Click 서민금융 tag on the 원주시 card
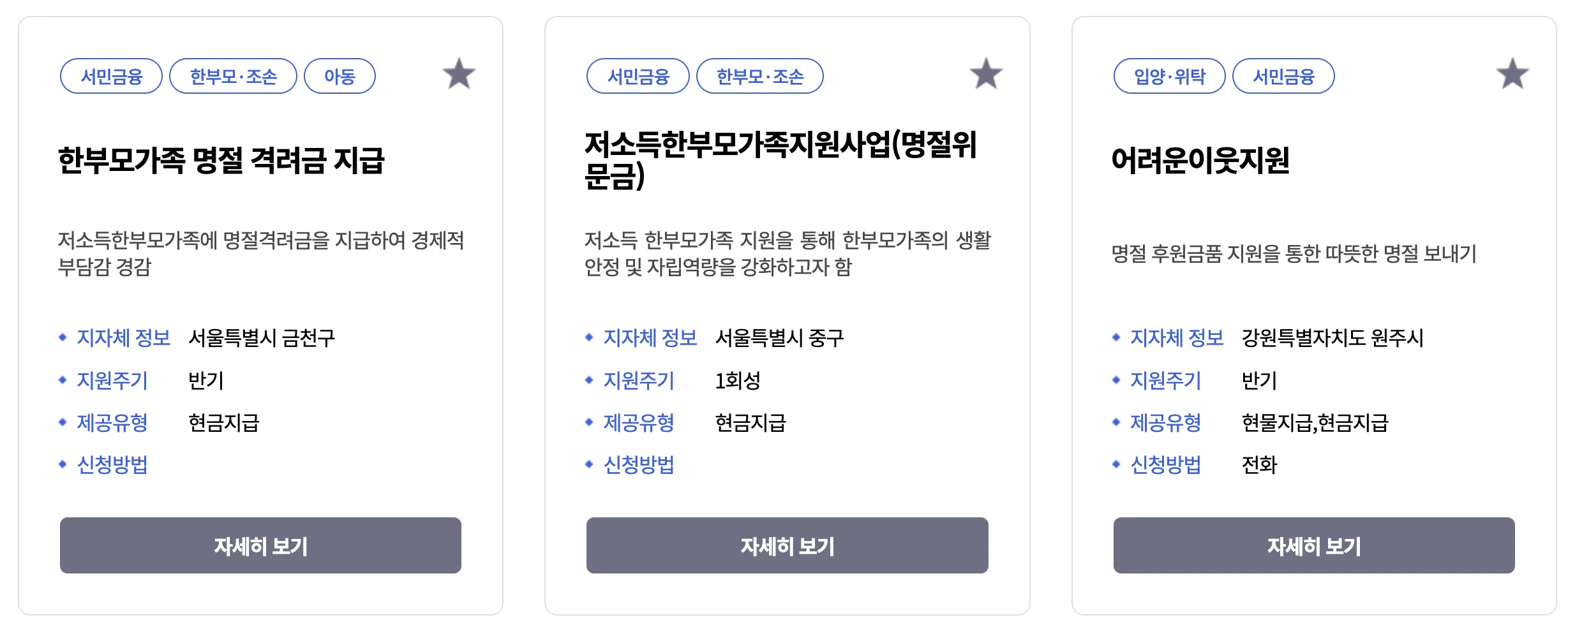 point(1283,77)
